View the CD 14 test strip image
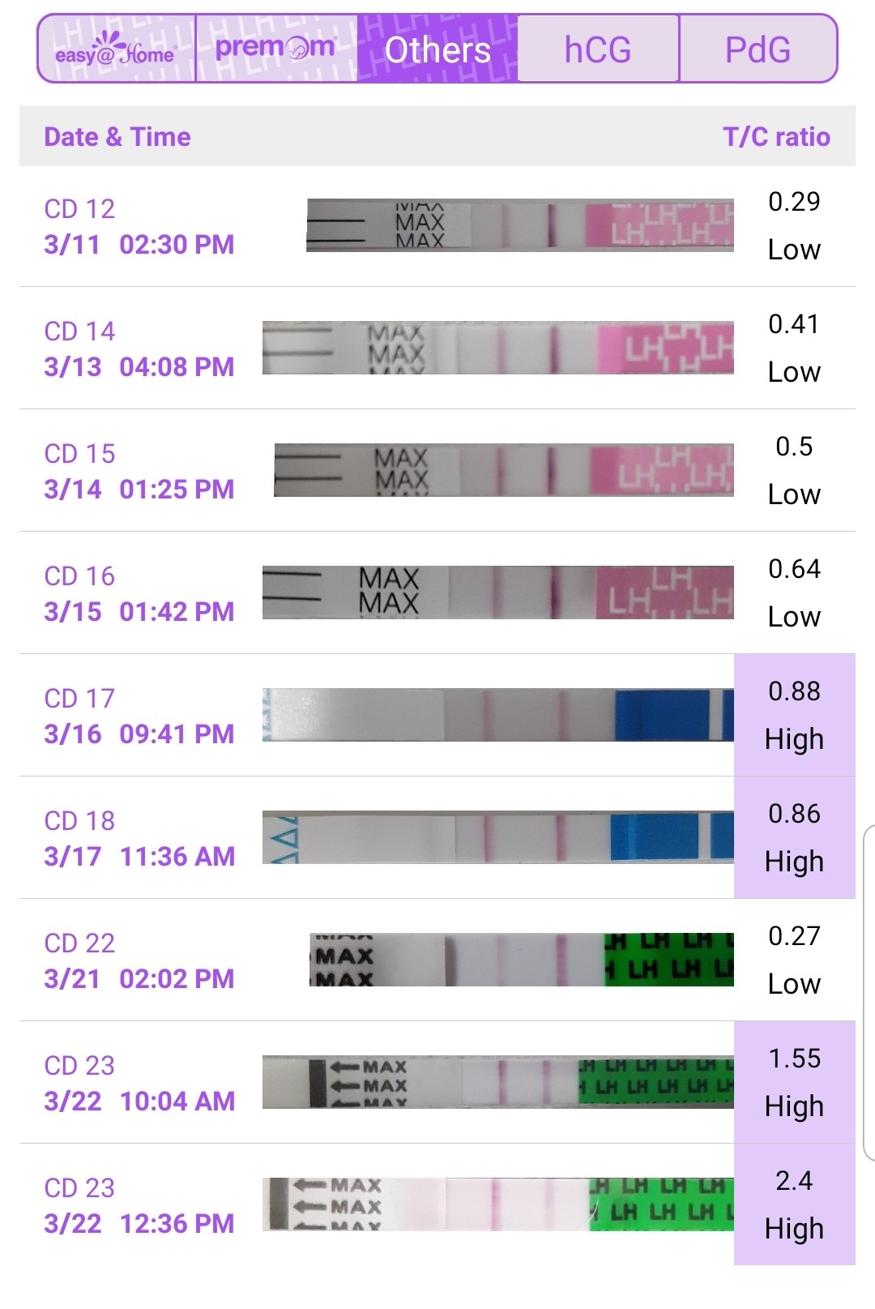Image resolution: width=875 pixels, height=1309 pixels. 498,348
